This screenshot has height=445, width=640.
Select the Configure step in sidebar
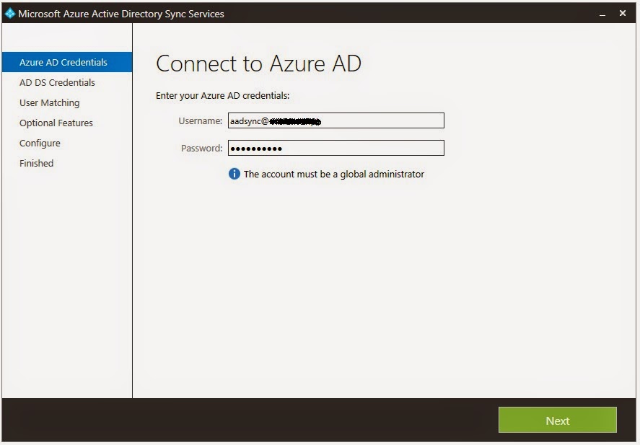tap(40, 144)
